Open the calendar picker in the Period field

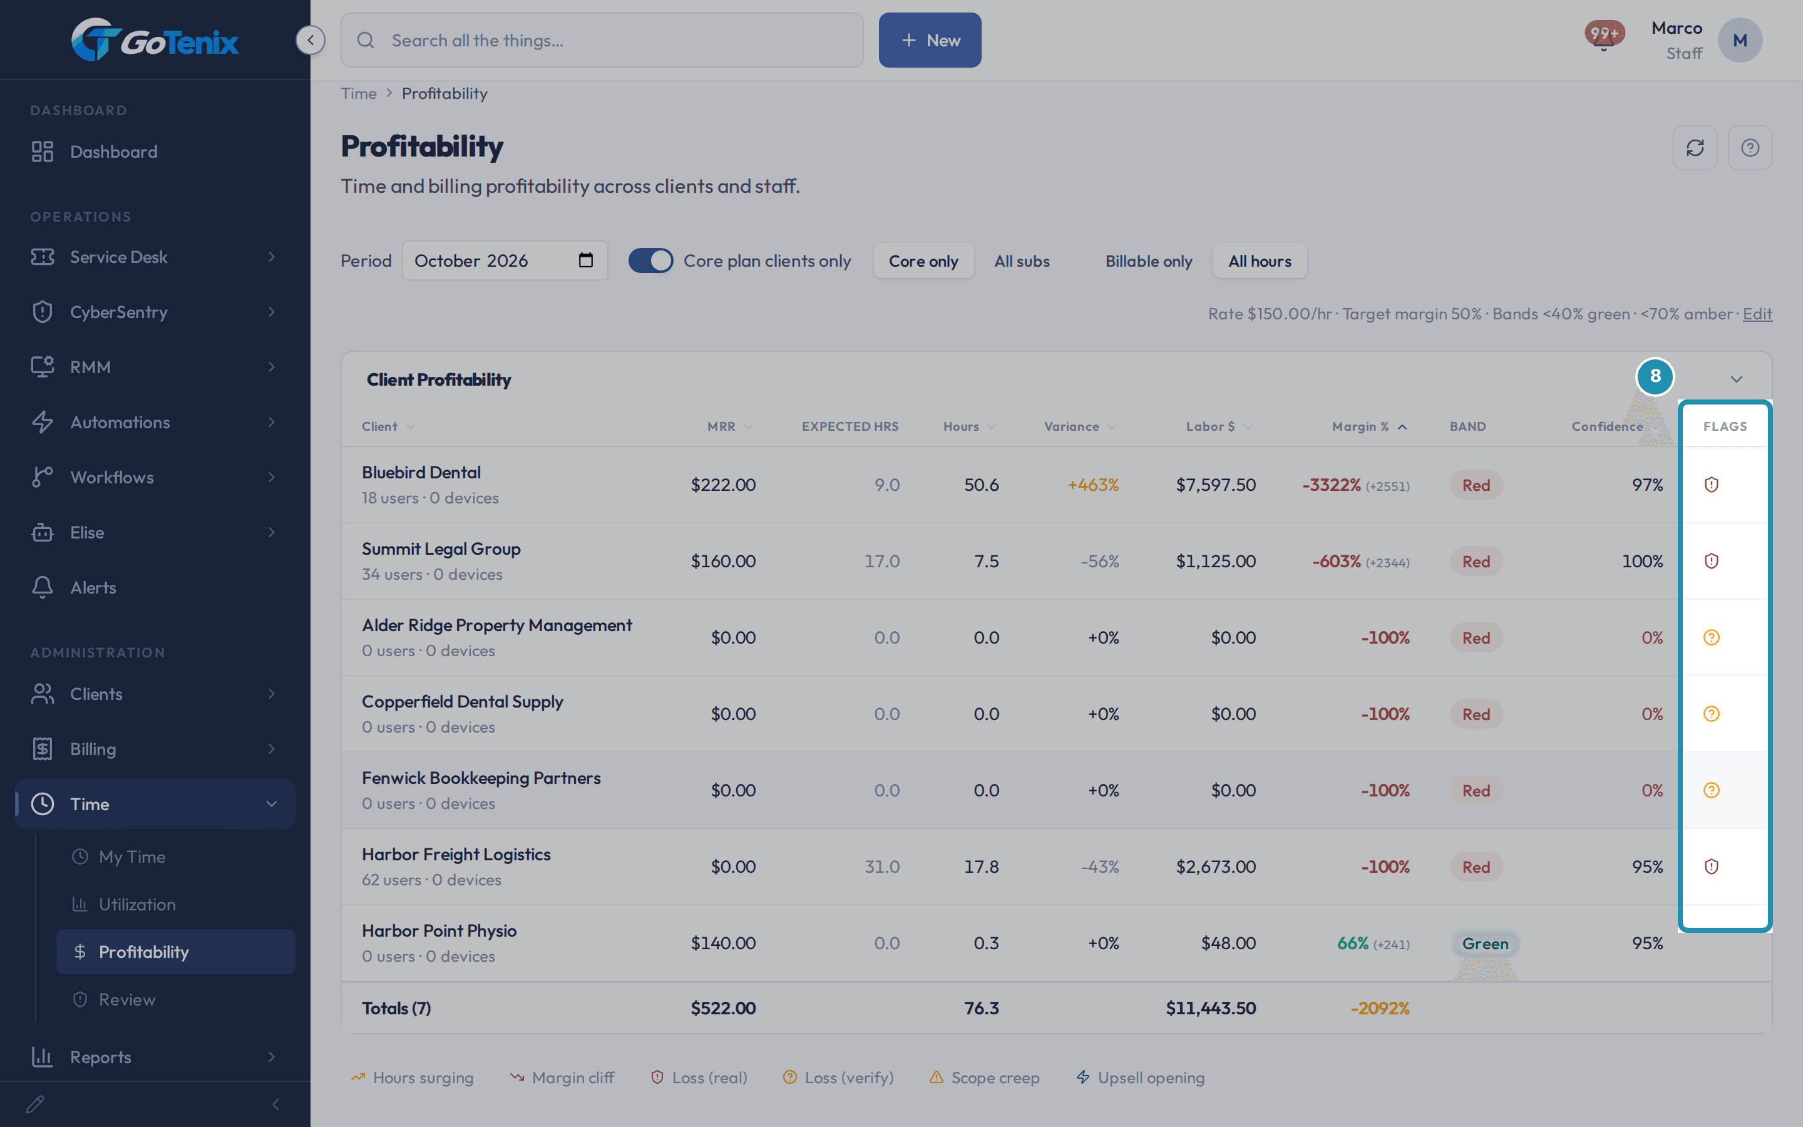585,260
